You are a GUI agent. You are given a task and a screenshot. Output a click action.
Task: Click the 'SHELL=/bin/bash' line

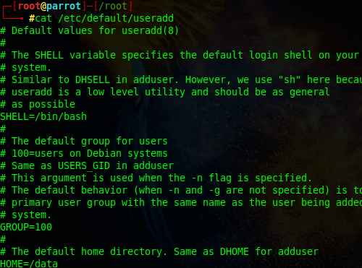click(43, 117)
